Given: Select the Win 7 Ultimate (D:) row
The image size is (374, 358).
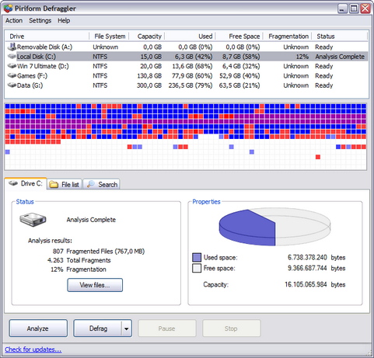Looking at the screenshot, I should tap(187, 66).
